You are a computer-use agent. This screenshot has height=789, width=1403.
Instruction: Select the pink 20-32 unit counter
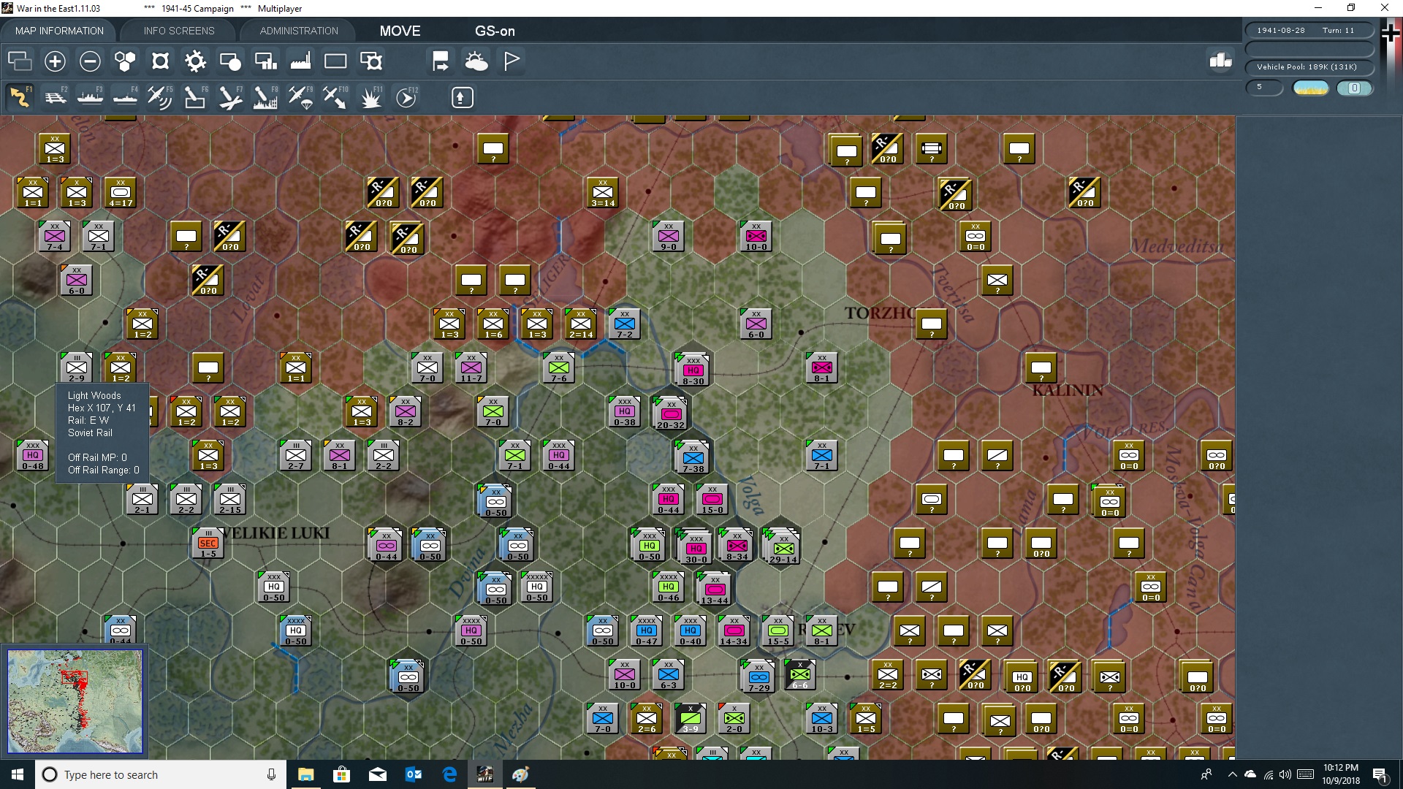click(x=670, y=413)
